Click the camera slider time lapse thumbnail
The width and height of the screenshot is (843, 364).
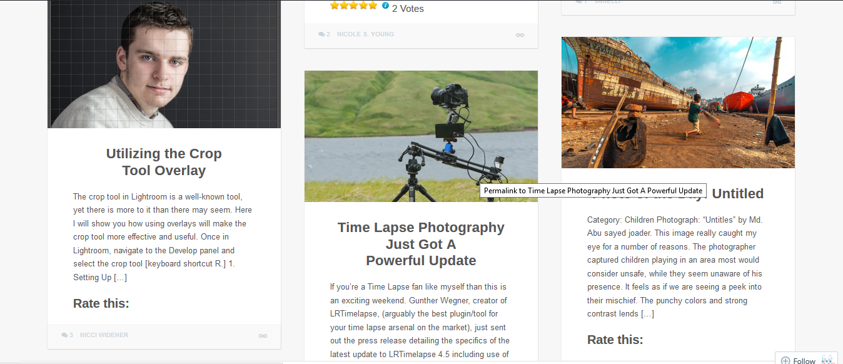(x=421, y=136)
